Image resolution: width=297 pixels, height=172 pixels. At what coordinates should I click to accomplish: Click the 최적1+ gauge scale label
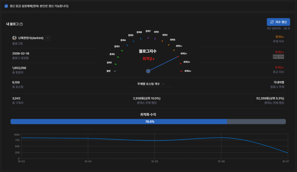(179, 46)
